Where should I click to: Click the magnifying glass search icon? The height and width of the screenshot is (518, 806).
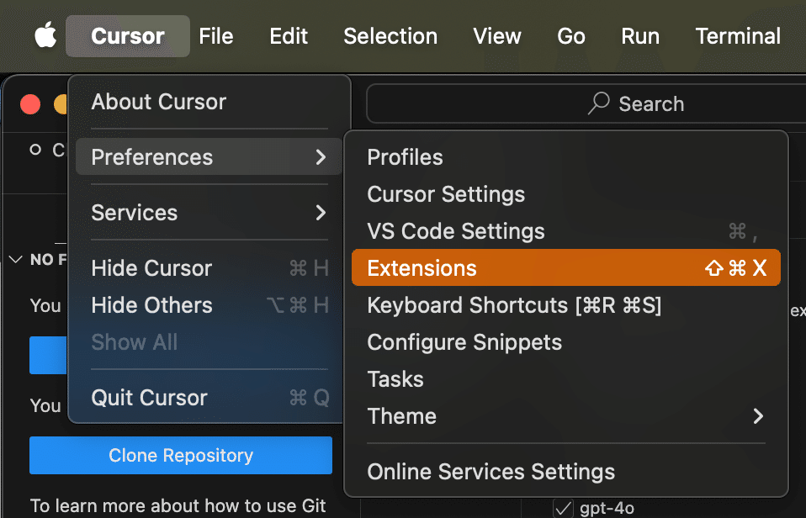click(x=599, y=103)
